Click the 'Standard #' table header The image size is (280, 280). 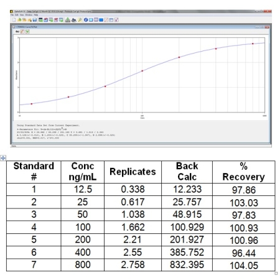(x=34, y=172)
